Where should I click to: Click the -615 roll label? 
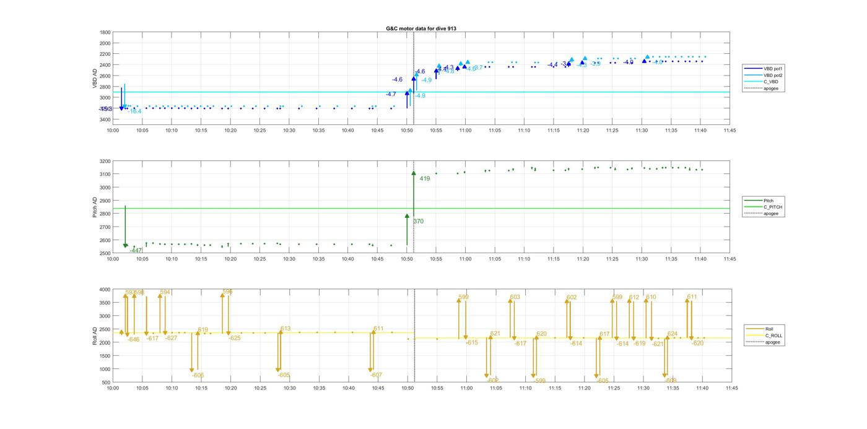(472, 342)
